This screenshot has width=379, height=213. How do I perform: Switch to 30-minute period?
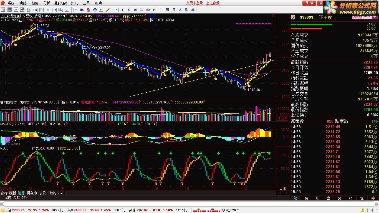coord(142,10)
